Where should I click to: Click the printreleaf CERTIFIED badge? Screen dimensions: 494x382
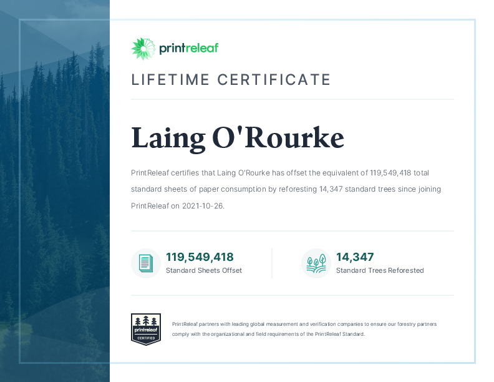point(146,329)
